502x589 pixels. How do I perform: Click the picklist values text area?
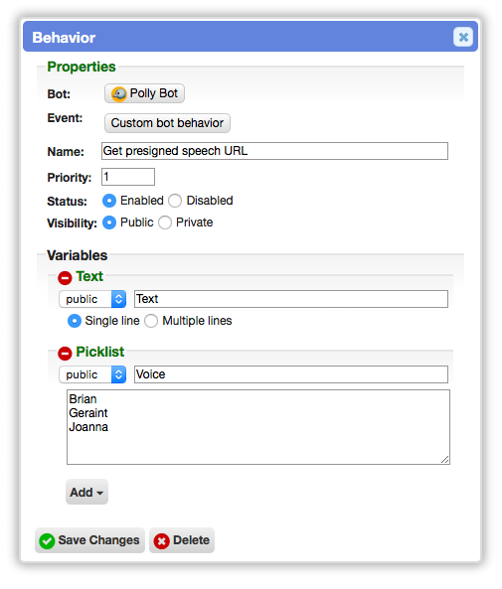click(x=258, y=427)
